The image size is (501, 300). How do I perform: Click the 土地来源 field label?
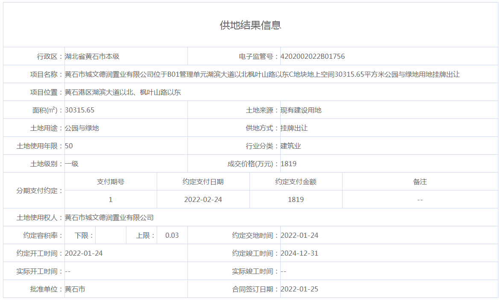click(x=263, y=110)
